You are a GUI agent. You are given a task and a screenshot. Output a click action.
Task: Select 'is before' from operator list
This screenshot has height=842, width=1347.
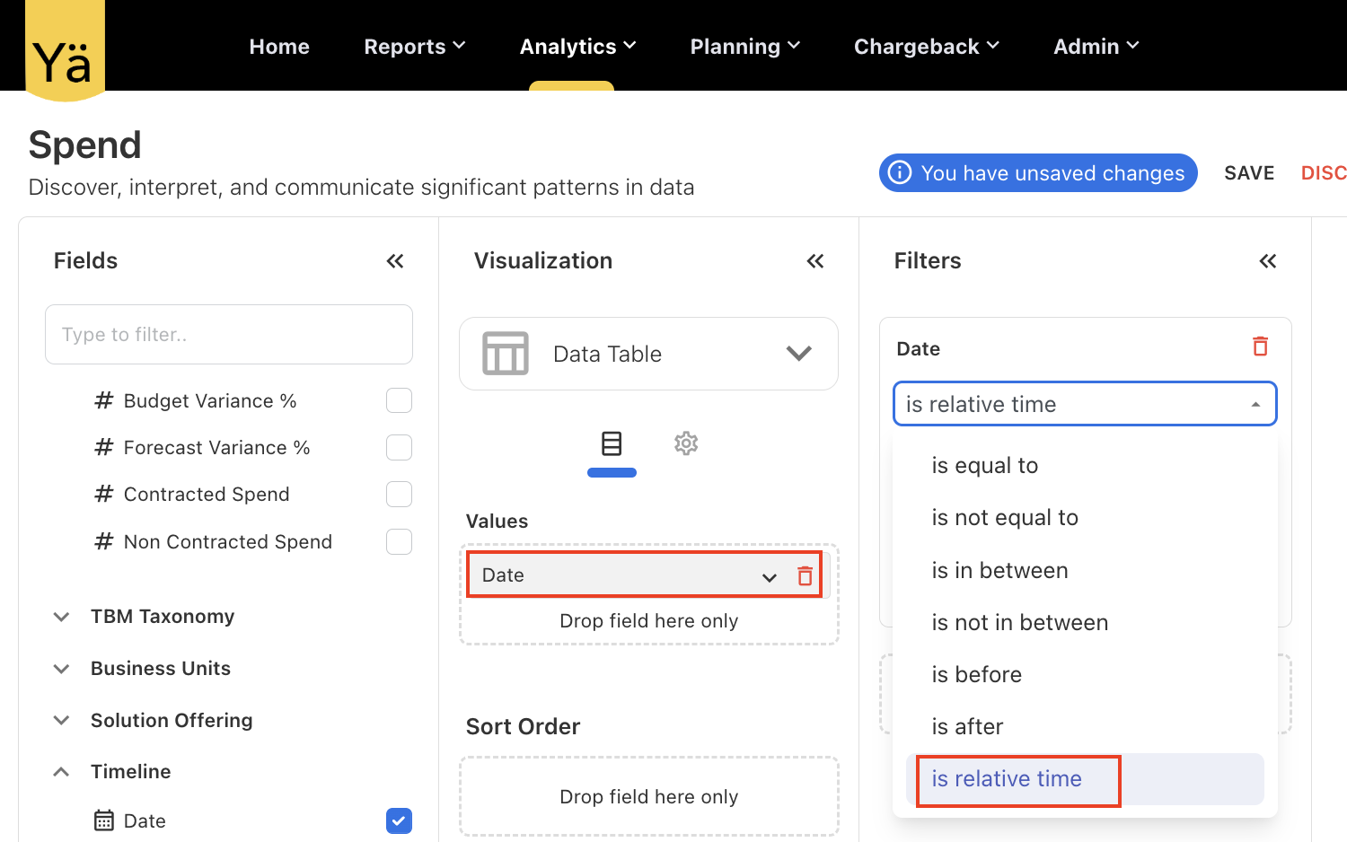(x=976, y=675)
